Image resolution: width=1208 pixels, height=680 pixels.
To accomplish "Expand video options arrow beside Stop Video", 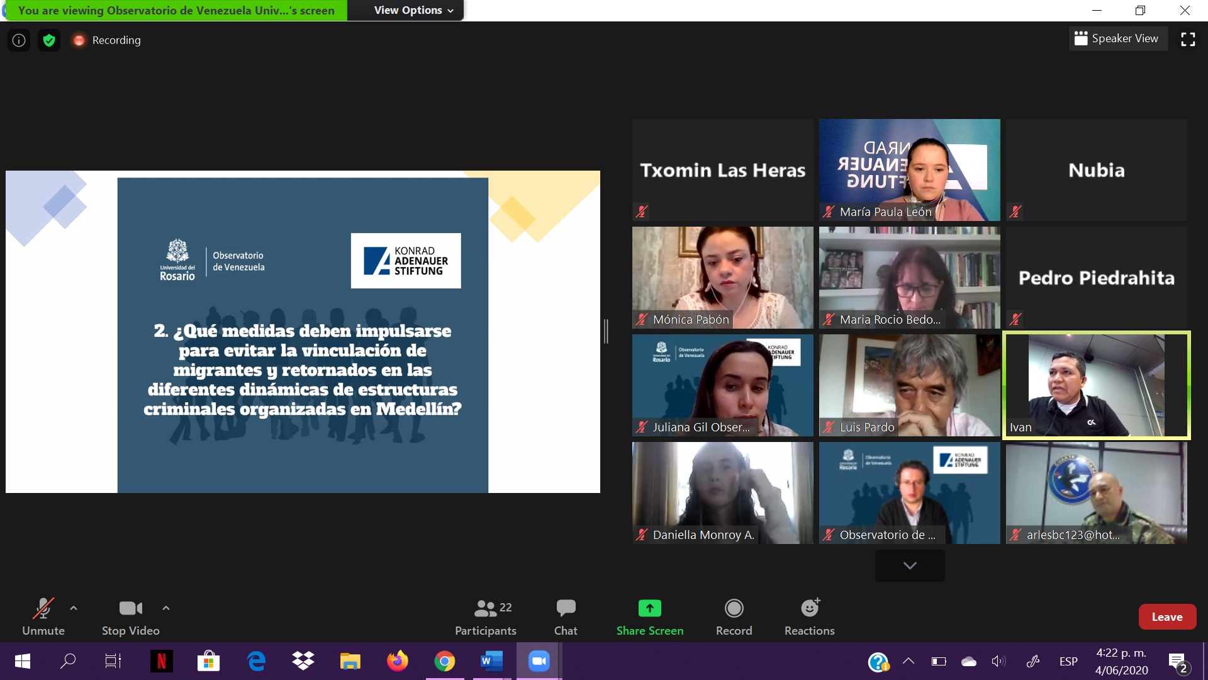I will tap(166, 608).
